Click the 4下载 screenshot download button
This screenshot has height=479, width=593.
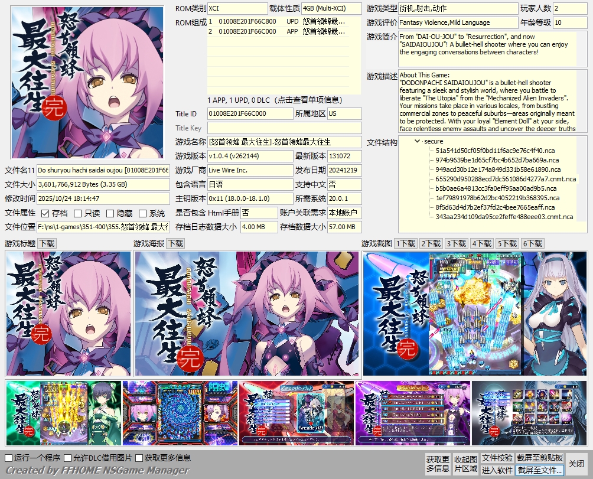pyautogui.click(x=482, y=243)
